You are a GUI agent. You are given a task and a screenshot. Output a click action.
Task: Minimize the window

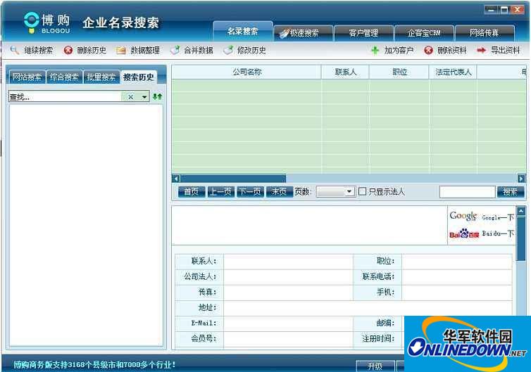491,10
